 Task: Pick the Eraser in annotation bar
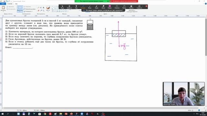103,7
